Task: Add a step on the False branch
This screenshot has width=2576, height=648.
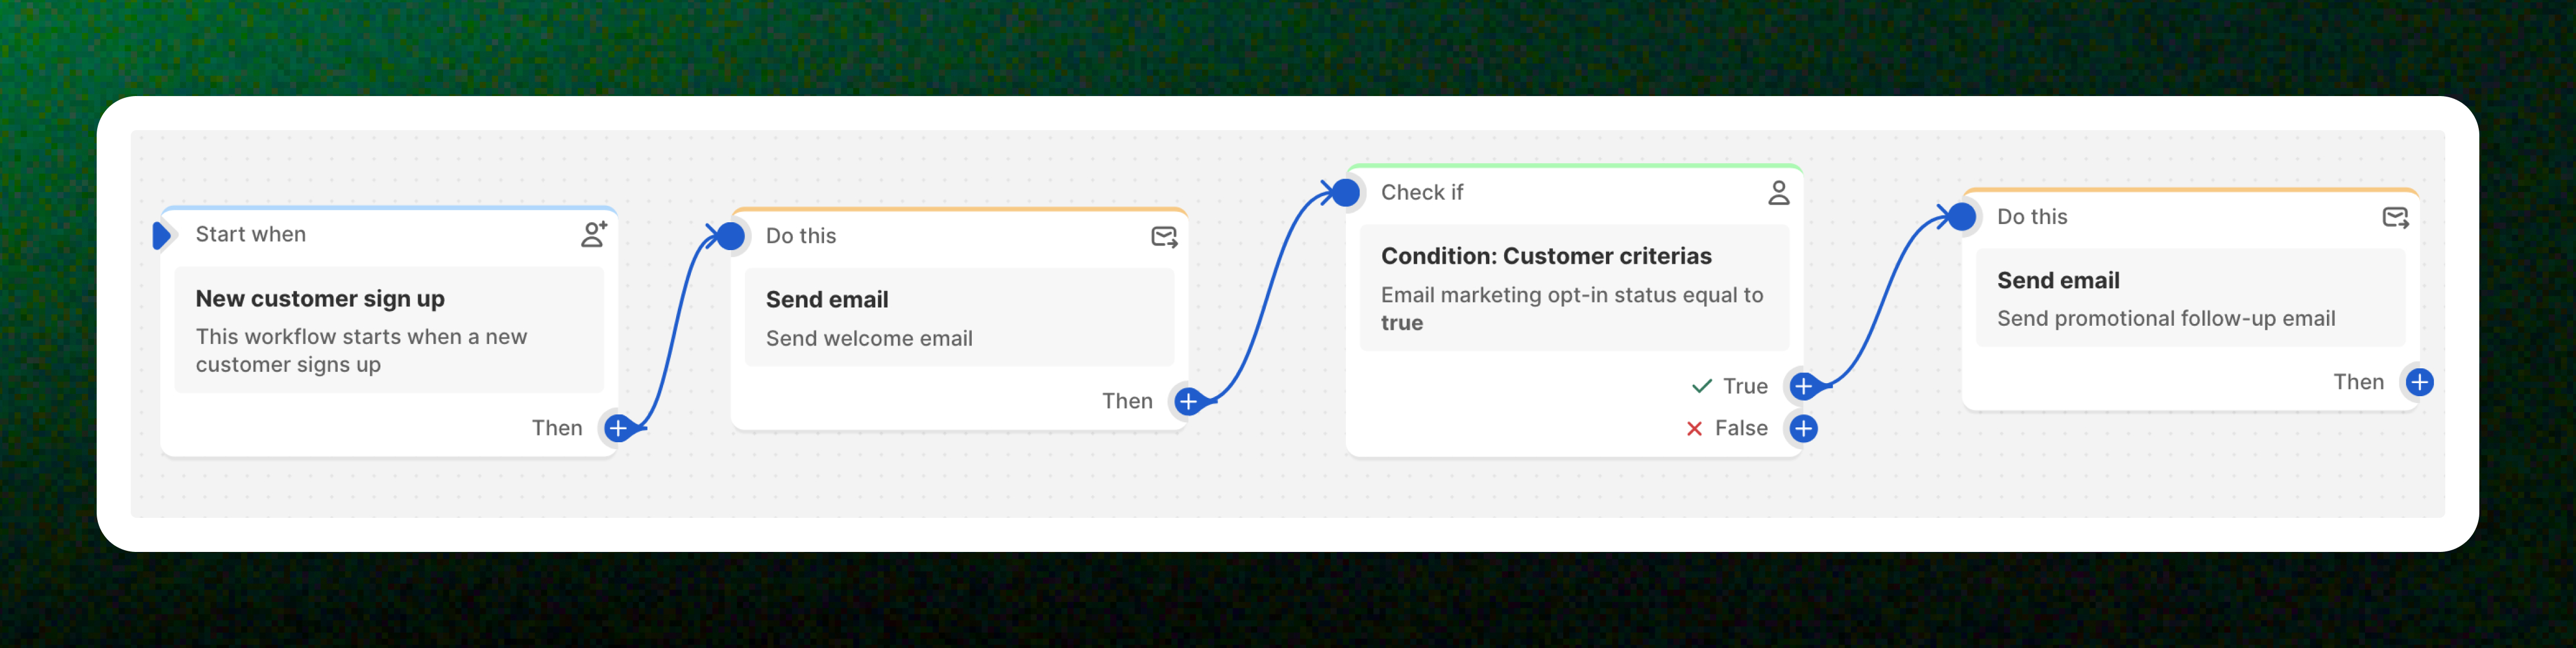Action: (x=1802, y=428)
